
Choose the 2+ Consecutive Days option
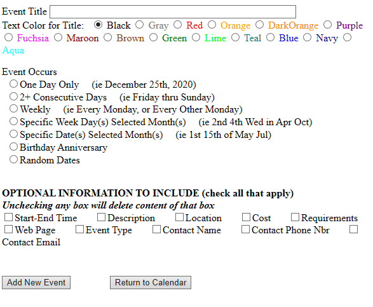pyautogui.click(x=13, y=97)
